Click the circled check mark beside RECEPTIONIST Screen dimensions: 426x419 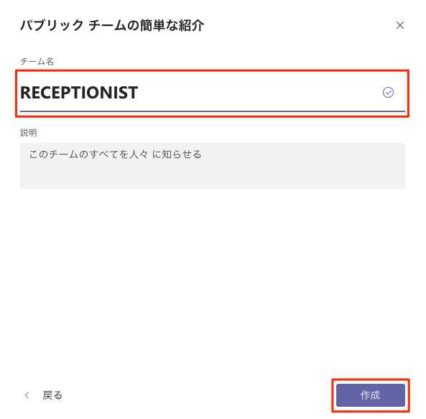click(388, 93)
